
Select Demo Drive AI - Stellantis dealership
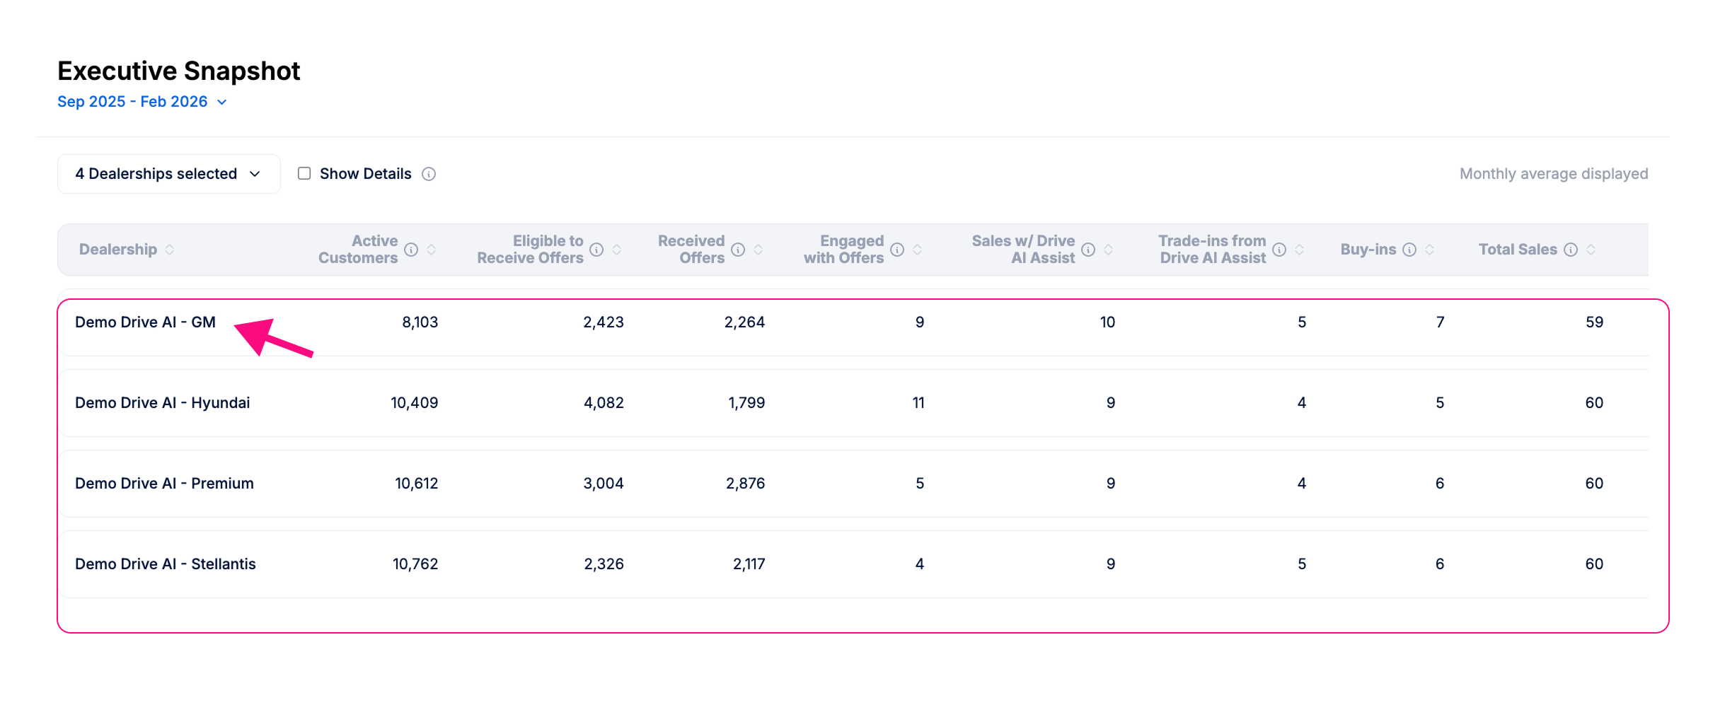click(x=165, y=564)
